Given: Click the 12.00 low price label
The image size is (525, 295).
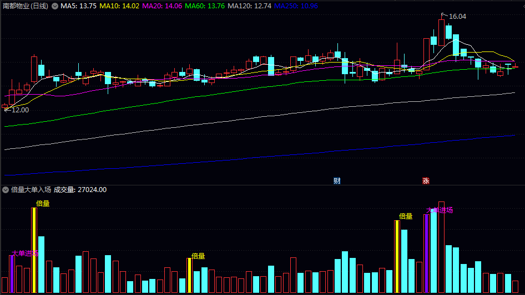Looking at the screenshot, I should pyautogui.click(x=20, y=110).
